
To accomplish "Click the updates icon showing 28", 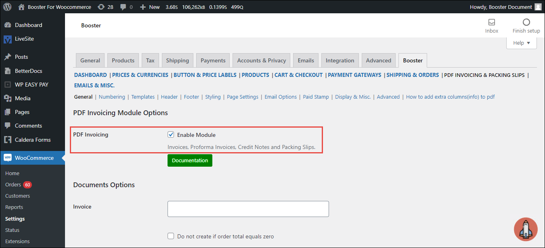I will click(101, 7).
